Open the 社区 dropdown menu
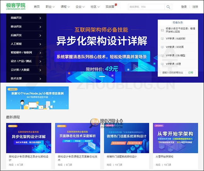 coord(95,7)
